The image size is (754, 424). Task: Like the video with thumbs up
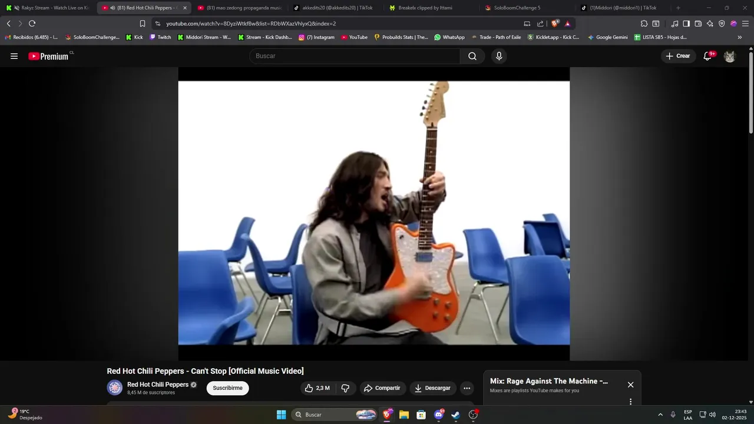[317, 388]
